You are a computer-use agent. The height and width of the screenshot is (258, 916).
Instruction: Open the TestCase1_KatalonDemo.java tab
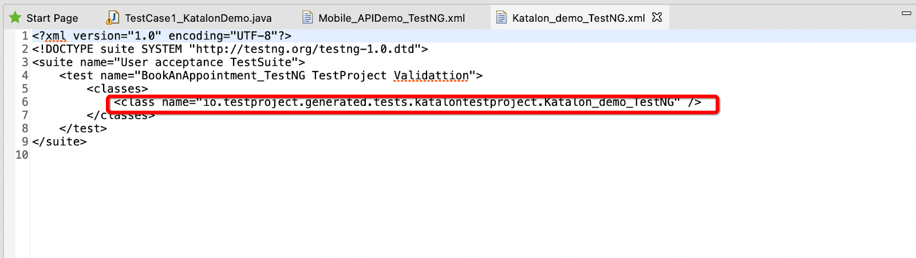198,18
